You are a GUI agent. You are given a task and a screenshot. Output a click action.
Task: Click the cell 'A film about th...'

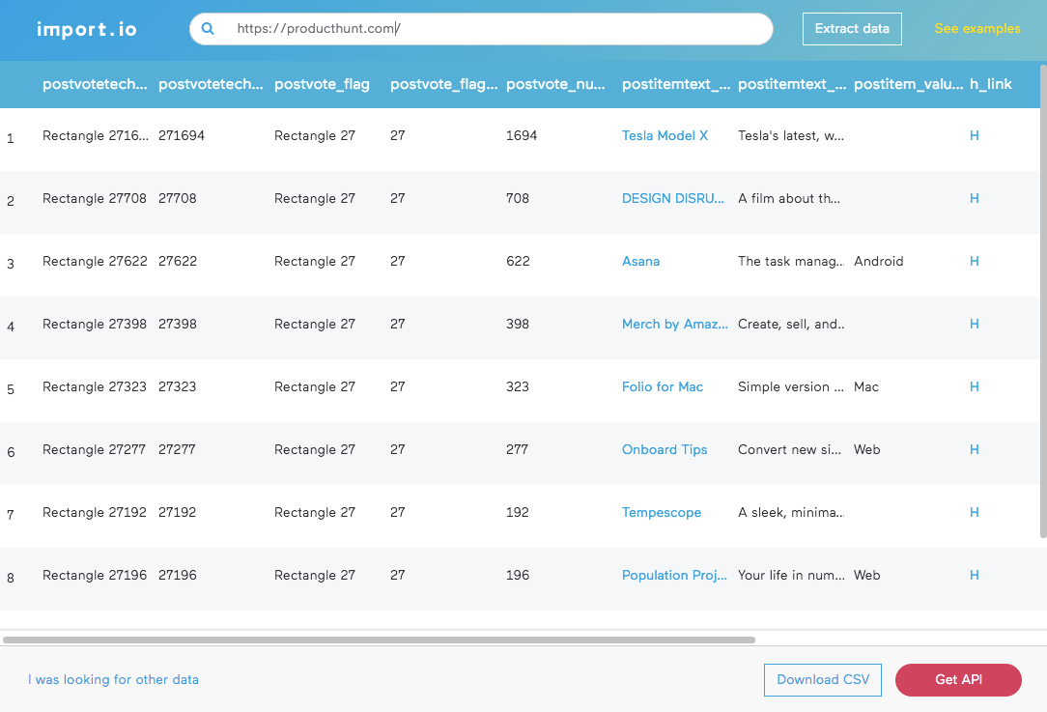coord(788,198)
